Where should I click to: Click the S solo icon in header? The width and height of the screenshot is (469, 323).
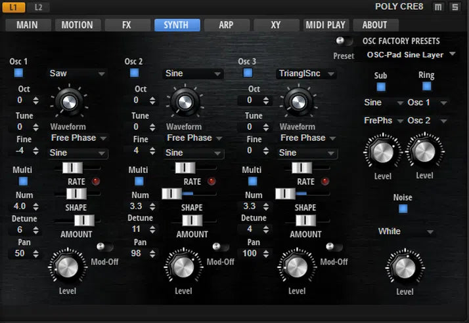(455, 7)
